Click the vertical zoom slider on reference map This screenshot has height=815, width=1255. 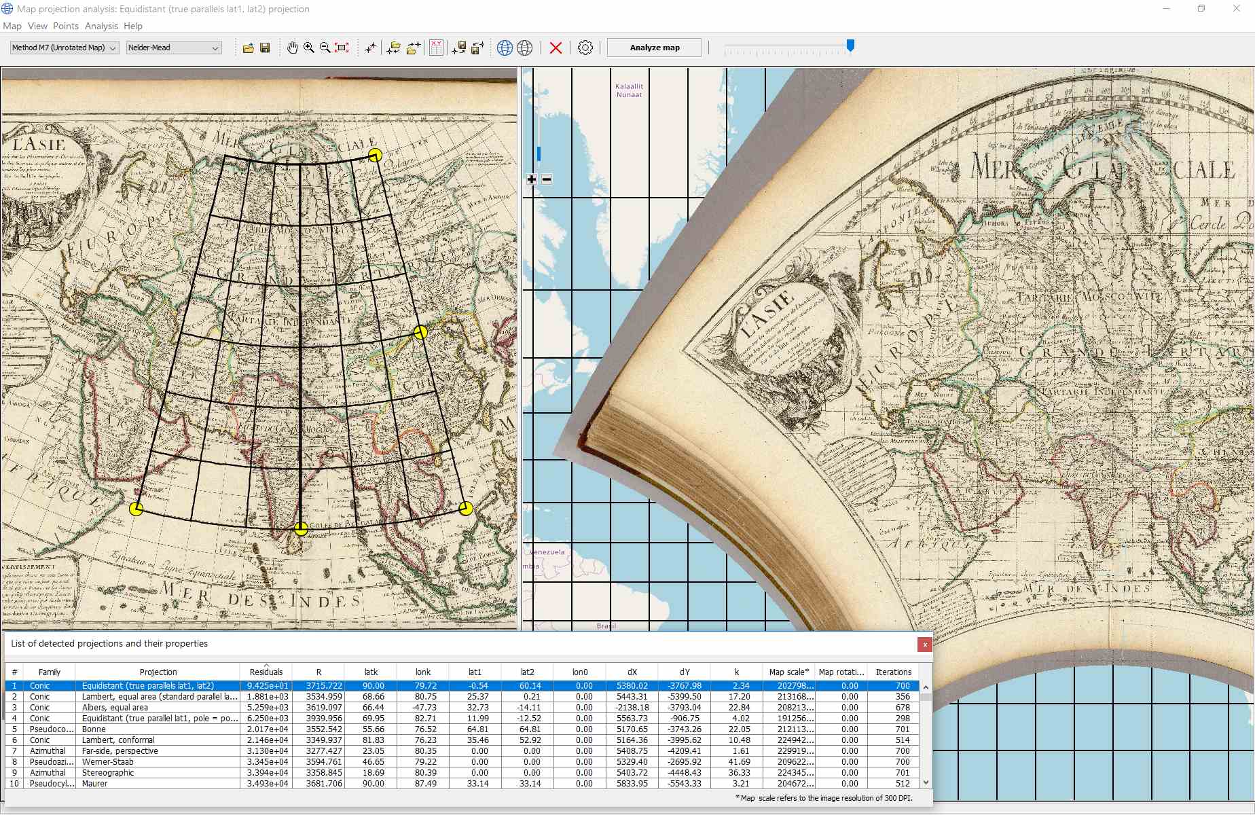(x=539, y=153)
